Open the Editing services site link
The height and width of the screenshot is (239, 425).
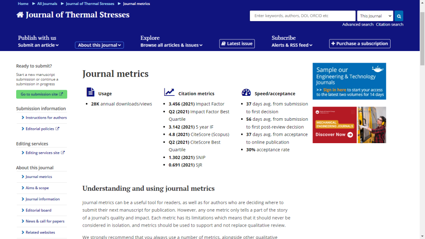click(x=43, y=153)
